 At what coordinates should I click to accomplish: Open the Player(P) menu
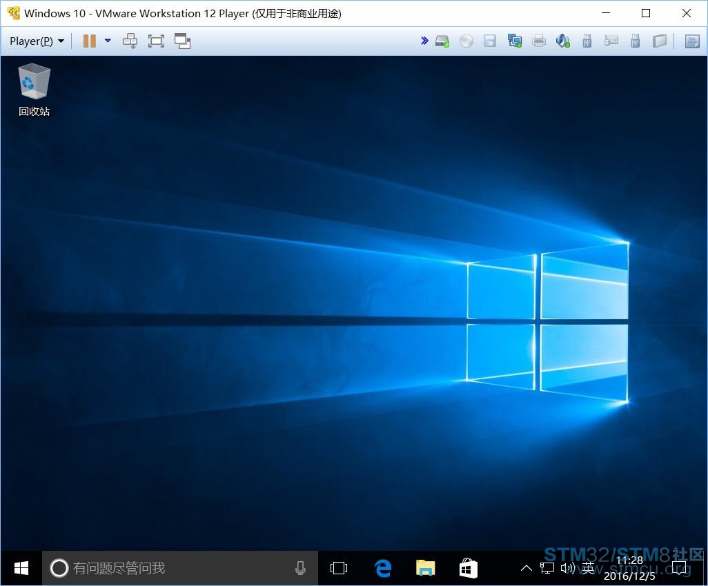click(x=37, y=41)
